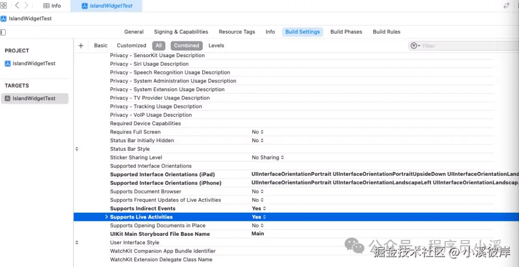This screenshot has width=519, height=267.
Task: Edit the Main storyboard value
Action: click(258, 233)
